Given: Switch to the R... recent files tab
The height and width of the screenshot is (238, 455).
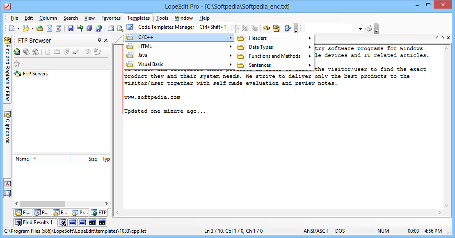Looking at the screenshot, I should coord(41,213).
